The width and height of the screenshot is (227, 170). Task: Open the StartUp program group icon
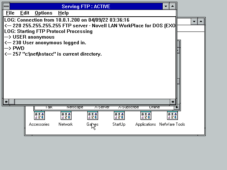coord(119,116)
